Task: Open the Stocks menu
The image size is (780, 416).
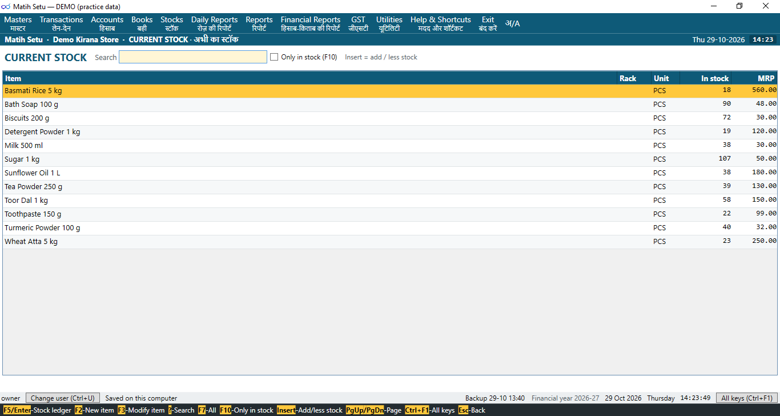Action: point(171,23)
